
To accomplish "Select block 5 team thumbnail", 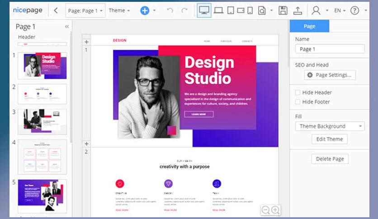I will (x=42, y=196).
